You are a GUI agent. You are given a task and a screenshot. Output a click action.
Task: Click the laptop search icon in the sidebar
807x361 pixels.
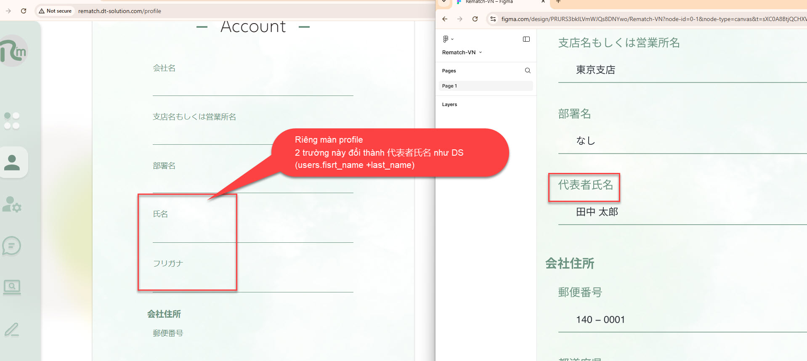12,287
